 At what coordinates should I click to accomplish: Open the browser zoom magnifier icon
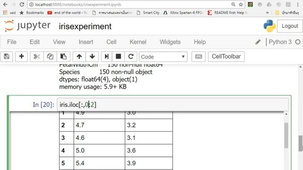click(233, 4)
